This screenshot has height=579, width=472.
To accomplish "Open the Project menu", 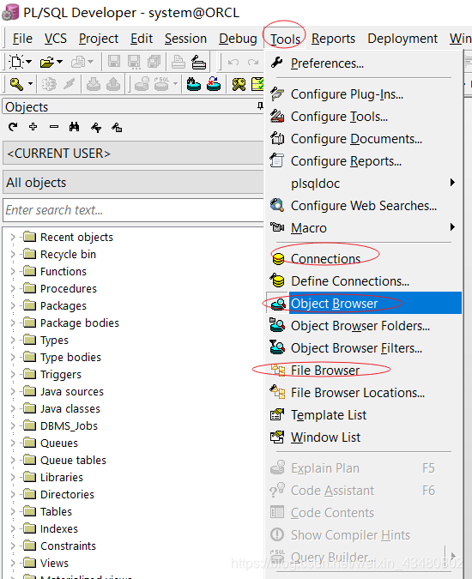I will [x=99, y=39].
